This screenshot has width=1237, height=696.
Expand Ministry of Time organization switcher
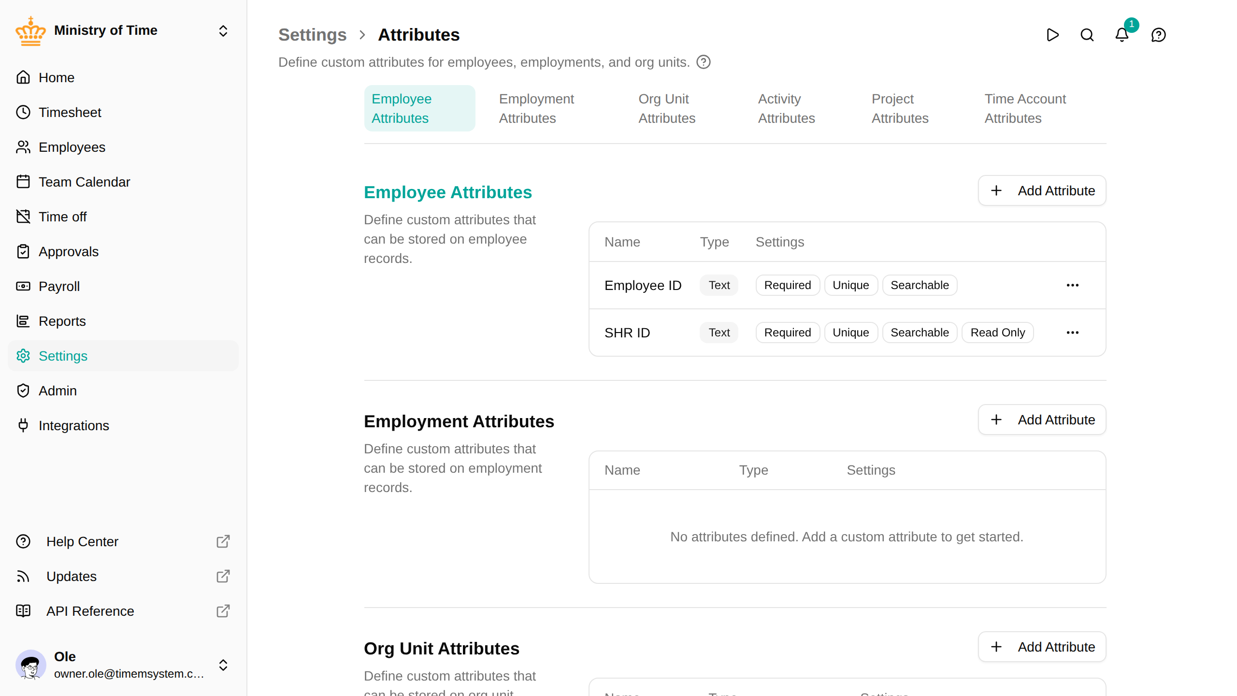point(223,31)
